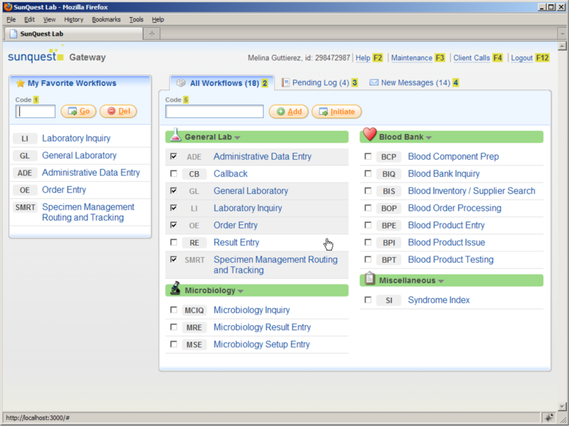Click the scrollbar up arrow
Screen dimensions: 569x426
[562, 46]
